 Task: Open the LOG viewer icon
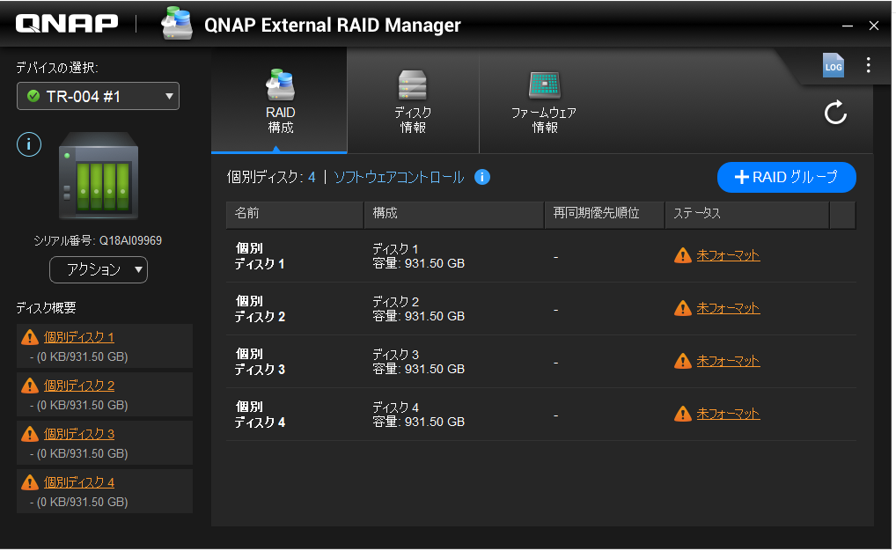click(x=833, y=65)
